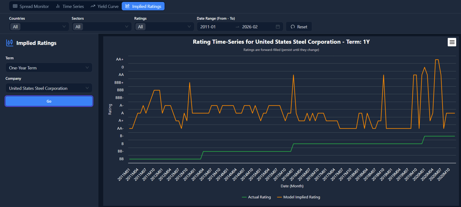Open the Ratings filter dropdown
The height and width of the screenshot is (207, 461).
164,27
